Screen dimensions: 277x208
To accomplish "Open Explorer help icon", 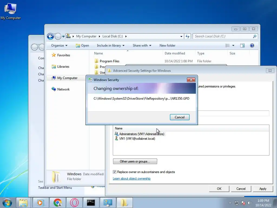I will pyautogui.click(x=252, y=45).
